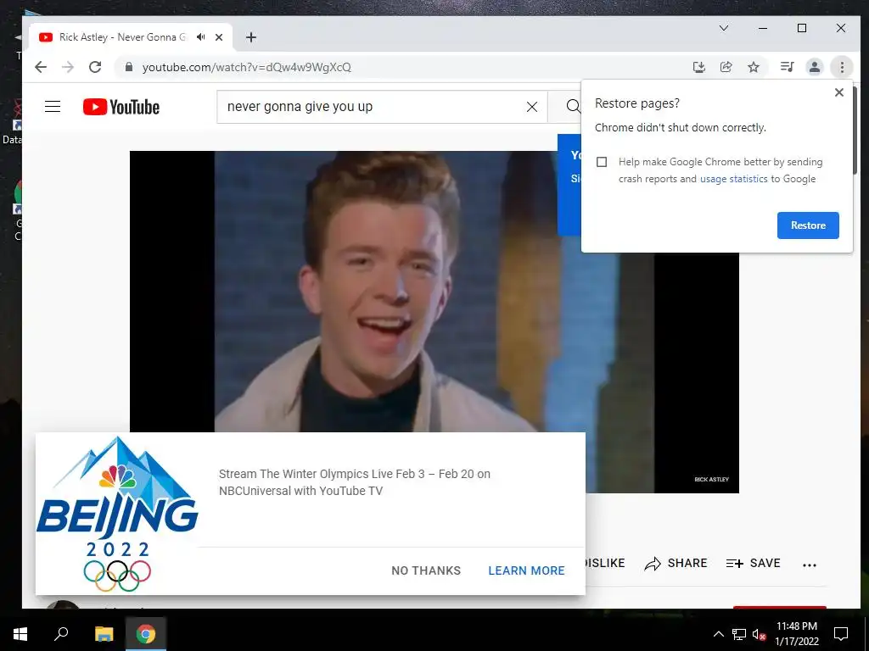Screen dimensions: 869x651
Task: Click the YouTube search magnifier button
Action: 573,106
